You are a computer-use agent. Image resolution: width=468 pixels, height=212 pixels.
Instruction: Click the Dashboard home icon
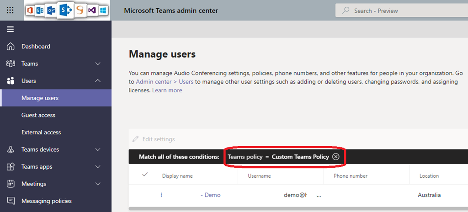click(x=11, y=47)
